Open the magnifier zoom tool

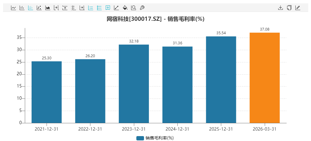[134, 8]
